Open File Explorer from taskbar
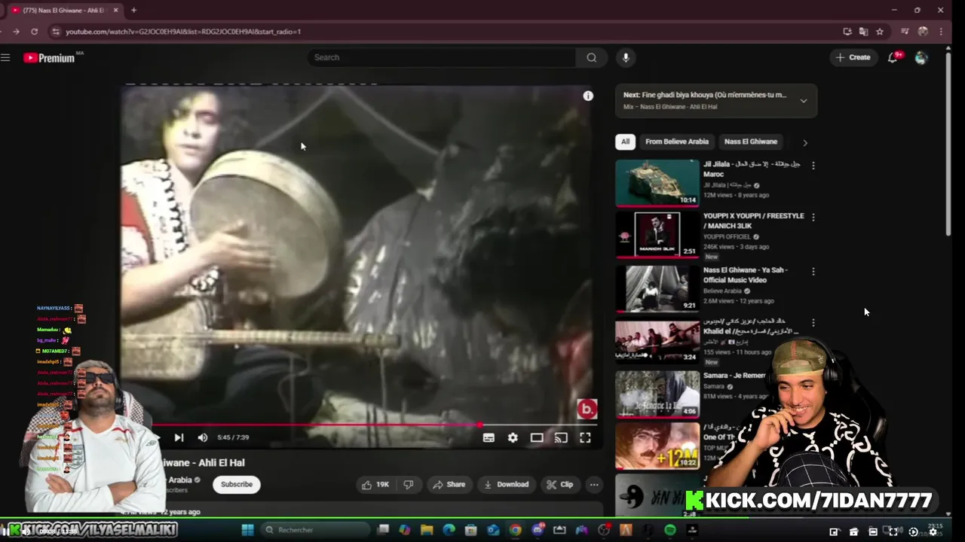This screenshot has width=965, height=542. (x=427, y=530)
